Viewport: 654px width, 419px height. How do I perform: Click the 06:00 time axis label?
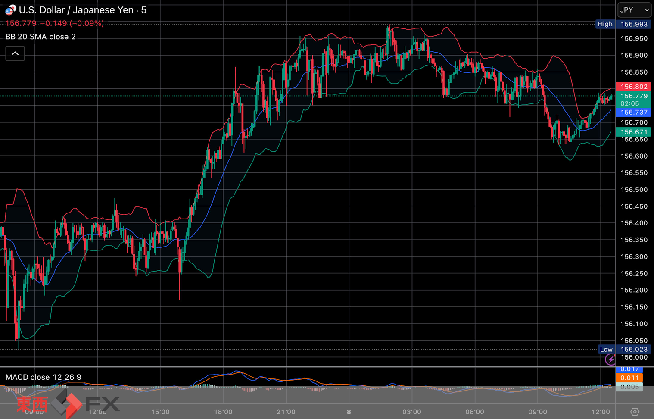click(x=475, y=412)
